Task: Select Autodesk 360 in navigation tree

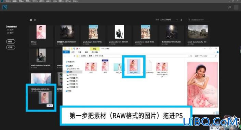Action: 73,69
